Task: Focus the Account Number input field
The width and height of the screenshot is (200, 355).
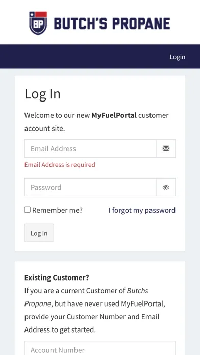Action: [x=100, y=348]
